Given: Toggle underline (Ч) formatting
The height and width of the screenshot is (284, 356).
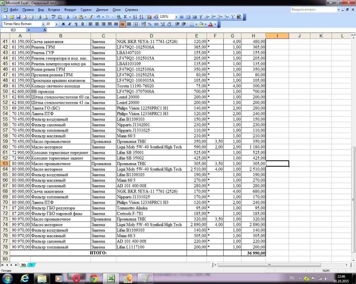Looking at the screenshot, I should click(x=76, y=24).
